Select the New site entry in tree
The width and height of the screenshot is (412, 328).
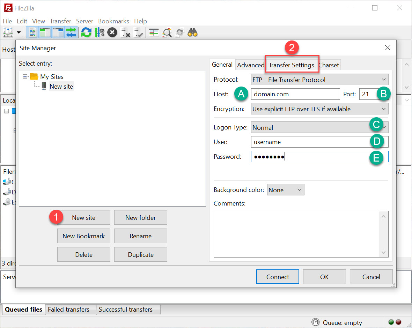(61, 87)
